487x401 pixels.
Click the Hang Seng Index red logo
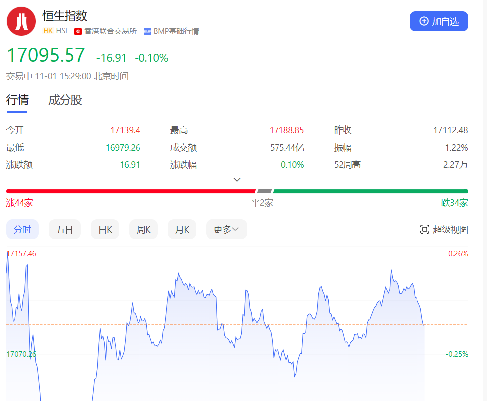pos(21,21)
